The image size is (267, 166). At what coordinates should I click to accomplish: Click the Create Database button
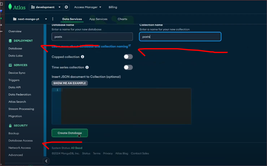[70, 133]
